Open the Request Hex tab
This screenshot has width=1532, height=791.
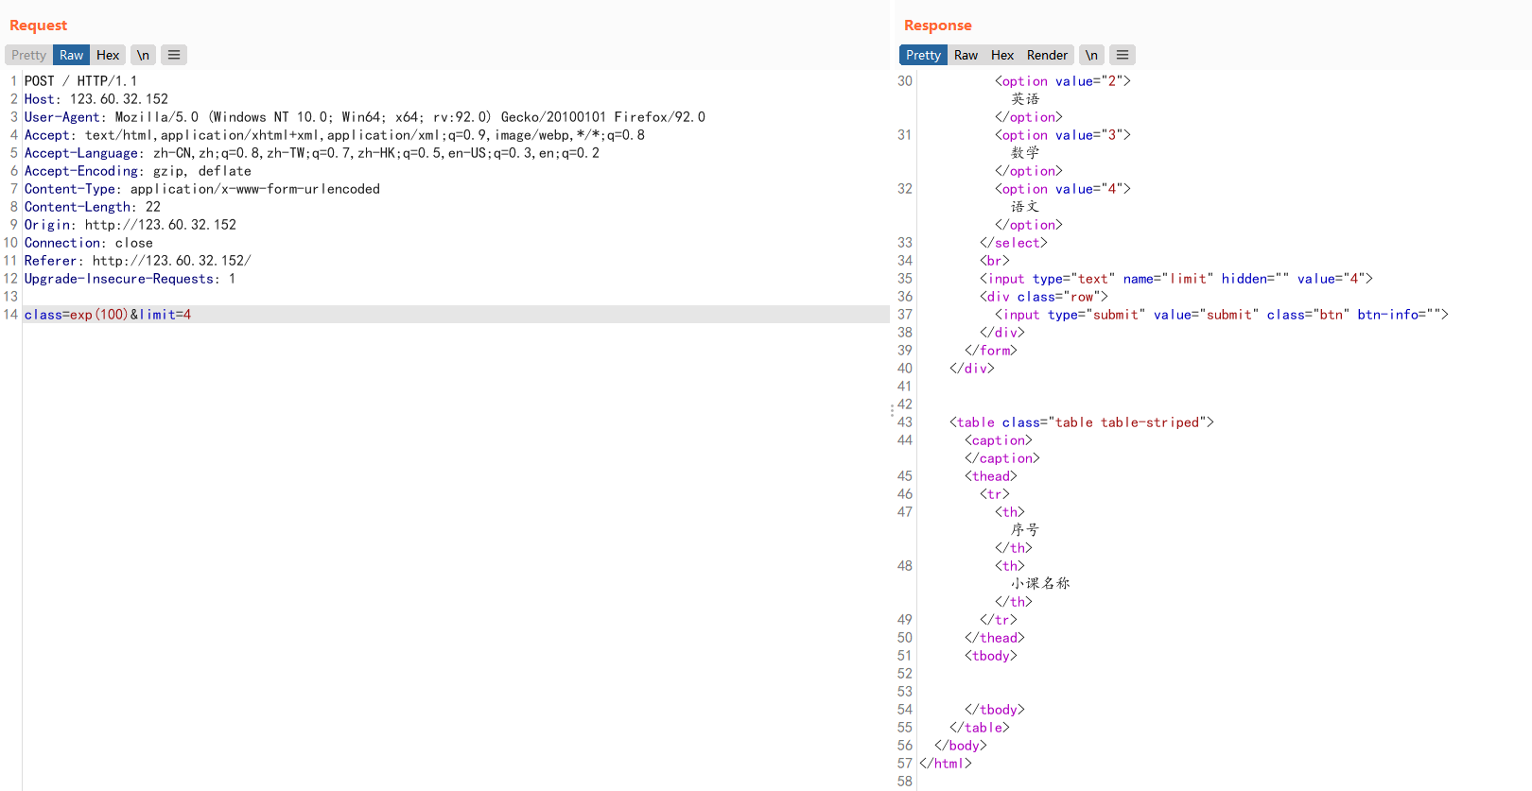pyautogui.click(x=108, y=55)
